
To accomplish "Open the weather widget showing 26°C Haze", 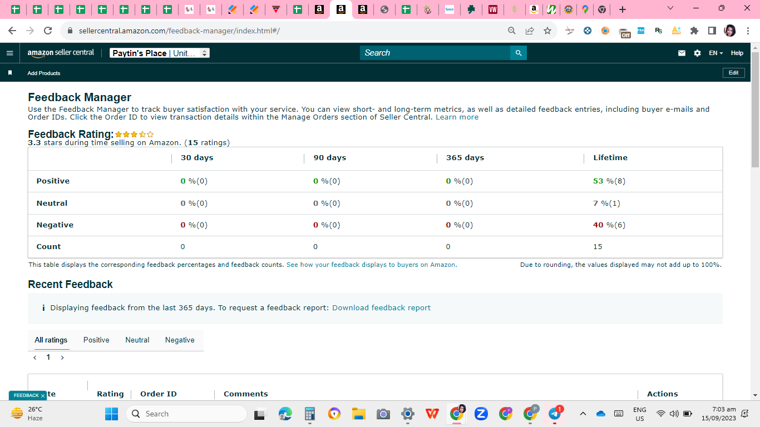I will click(x=27, y=414).
